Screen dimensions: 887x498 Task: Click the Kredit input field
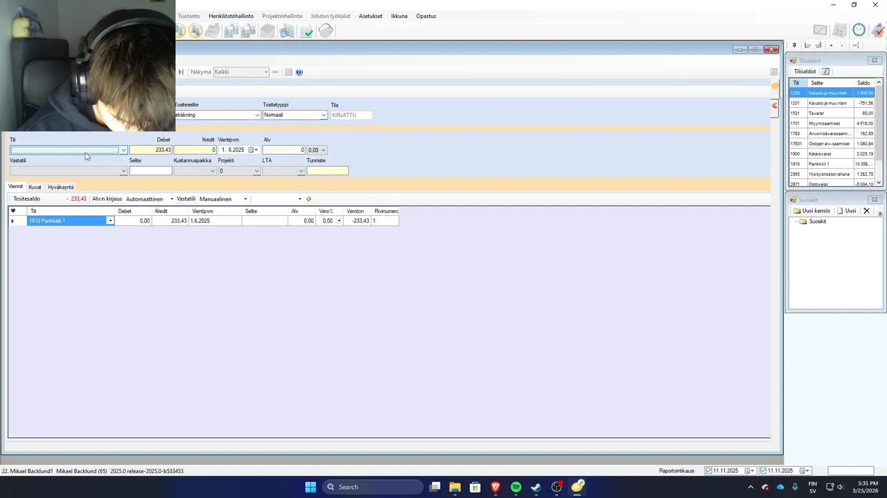(x=195, y=150)
